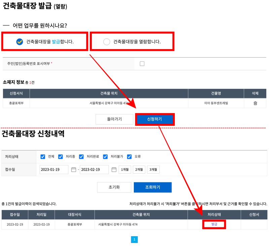Click the 처리상태 column header in the results table
269x246 pixels.
214,215
